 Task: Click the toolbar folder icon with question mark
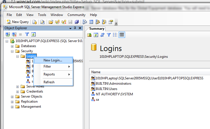[57, 22]
